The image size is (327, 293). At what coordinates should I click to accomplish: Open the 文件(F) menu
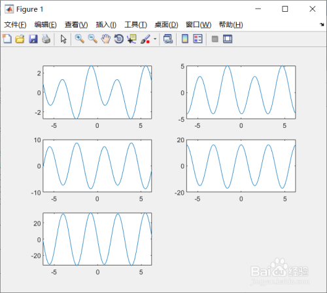pos(15,25)
